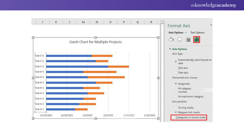Click the category number input field
The width and height of the screenshot is (244, 129).
point(207,90)
